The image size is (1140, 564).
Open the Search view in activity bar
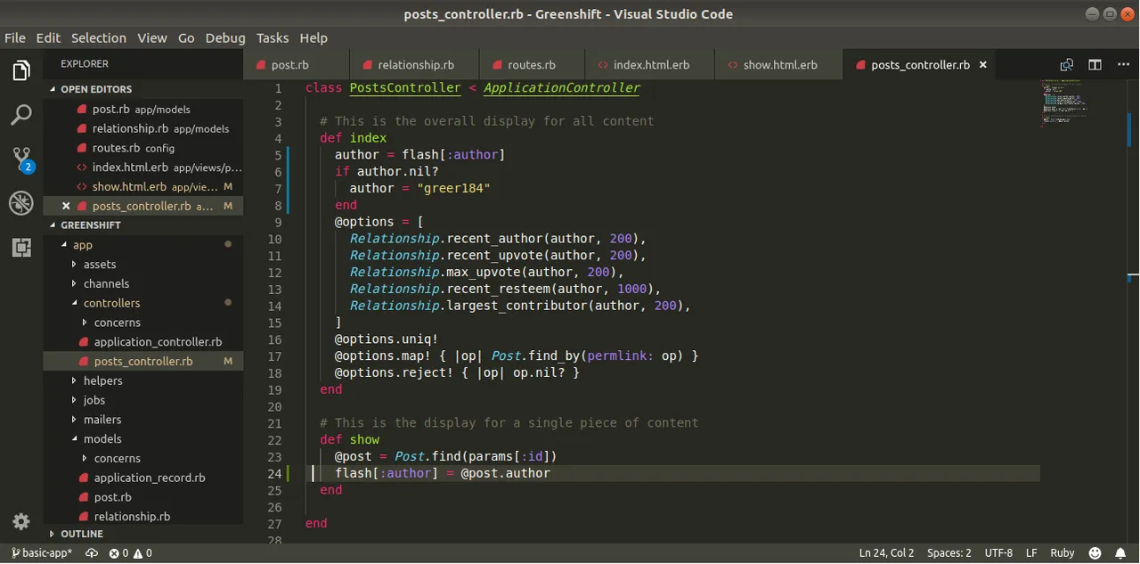click(21, 115)
